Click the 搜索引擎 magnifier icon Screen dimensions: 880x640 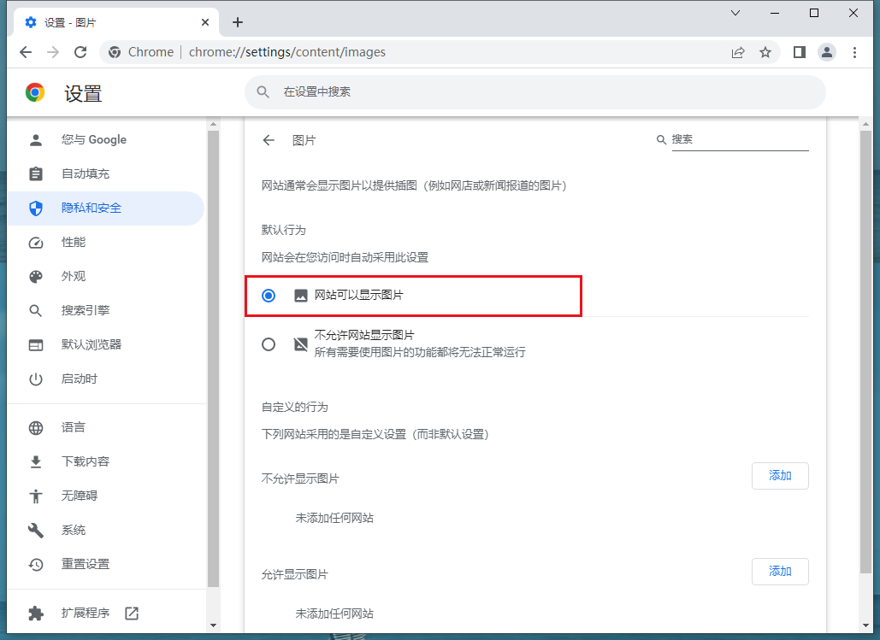pos(36,311)
